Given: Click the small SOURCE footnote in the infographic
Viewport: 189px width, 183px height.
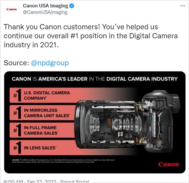Looking at the screenshot, I should point(64,161).
